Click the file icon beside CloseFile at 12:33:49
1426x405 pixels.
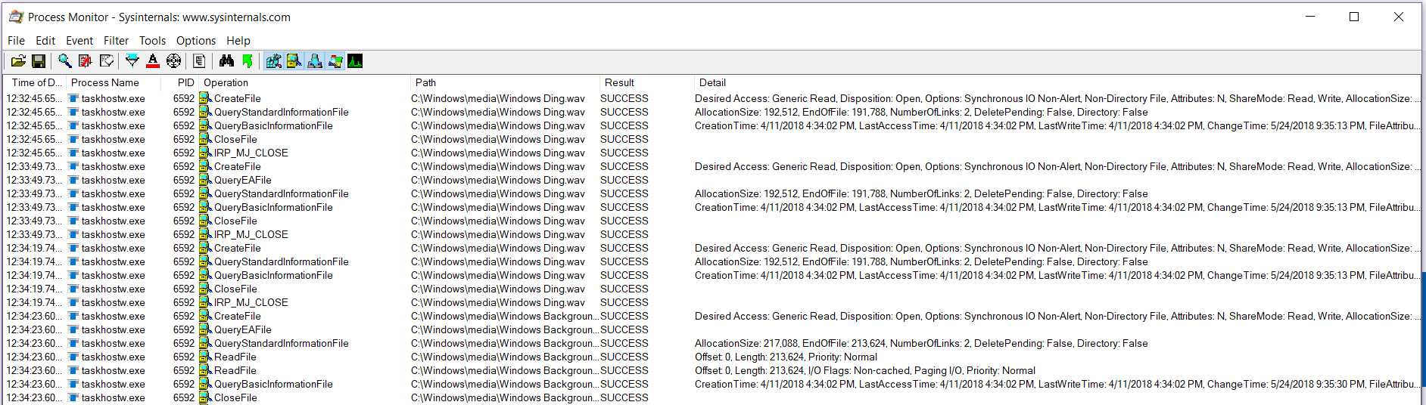point(205,221)
